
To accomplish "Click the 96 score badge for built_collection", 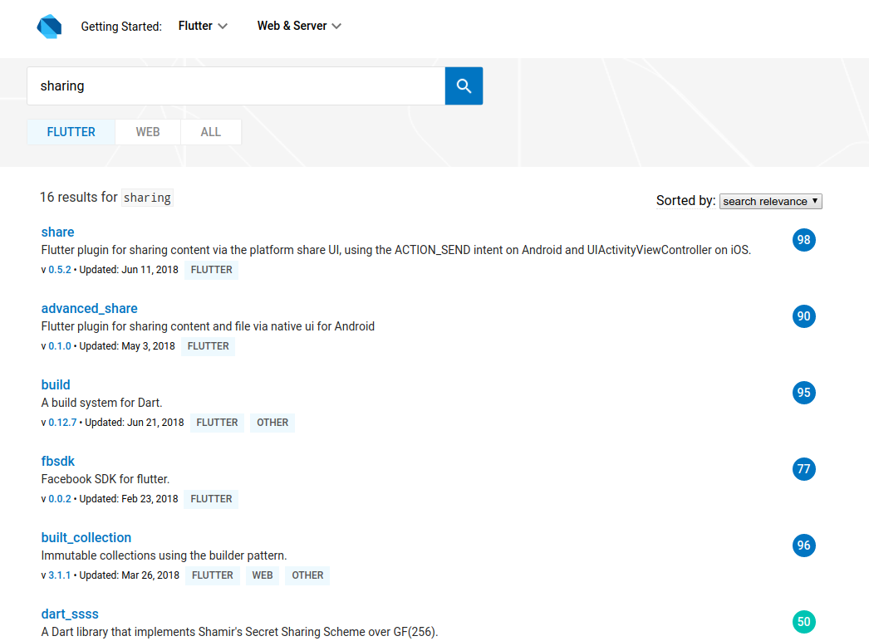I will 803,546.
